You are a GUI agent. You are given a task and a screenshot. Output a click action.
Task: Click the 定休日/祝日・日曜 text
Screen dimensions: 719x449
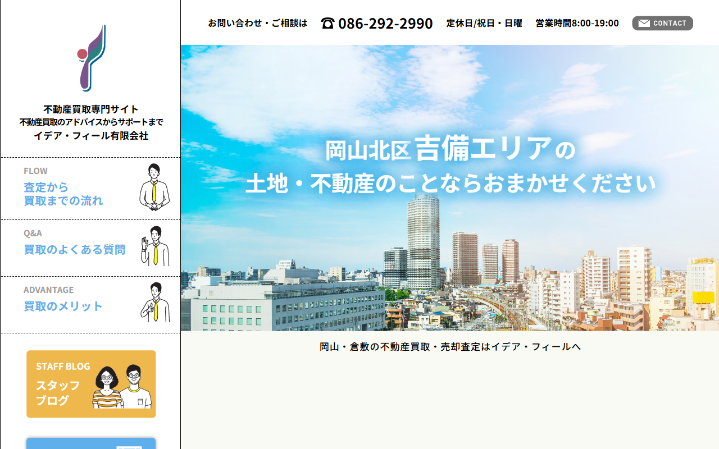click(x=484, y=23)
